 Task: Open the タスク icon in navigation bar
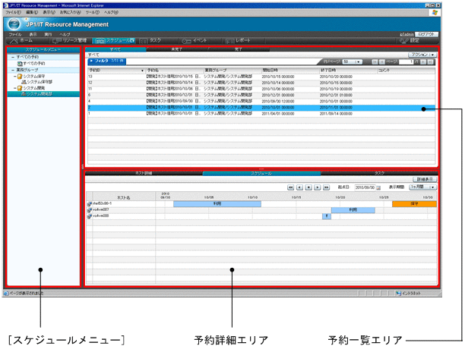pyautogui.click(x=144, y=41)
